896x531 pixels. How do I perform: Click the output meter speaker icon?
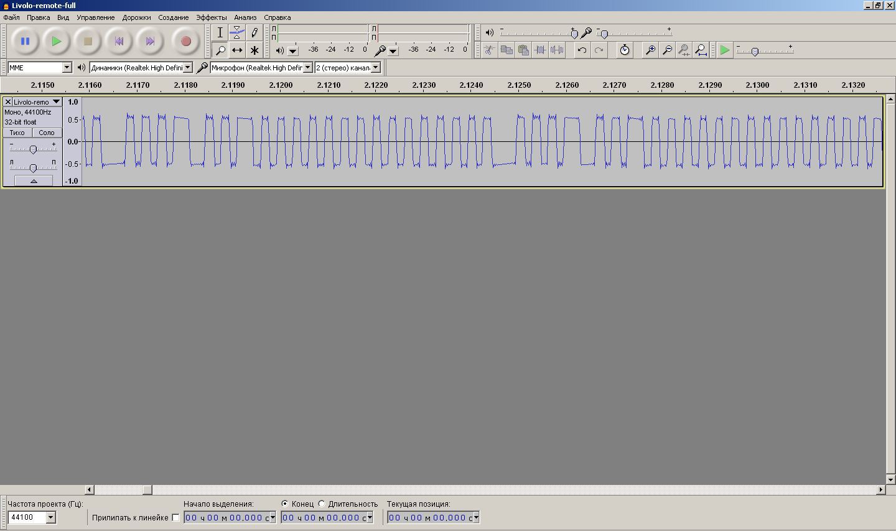click(x=280, y=50)
